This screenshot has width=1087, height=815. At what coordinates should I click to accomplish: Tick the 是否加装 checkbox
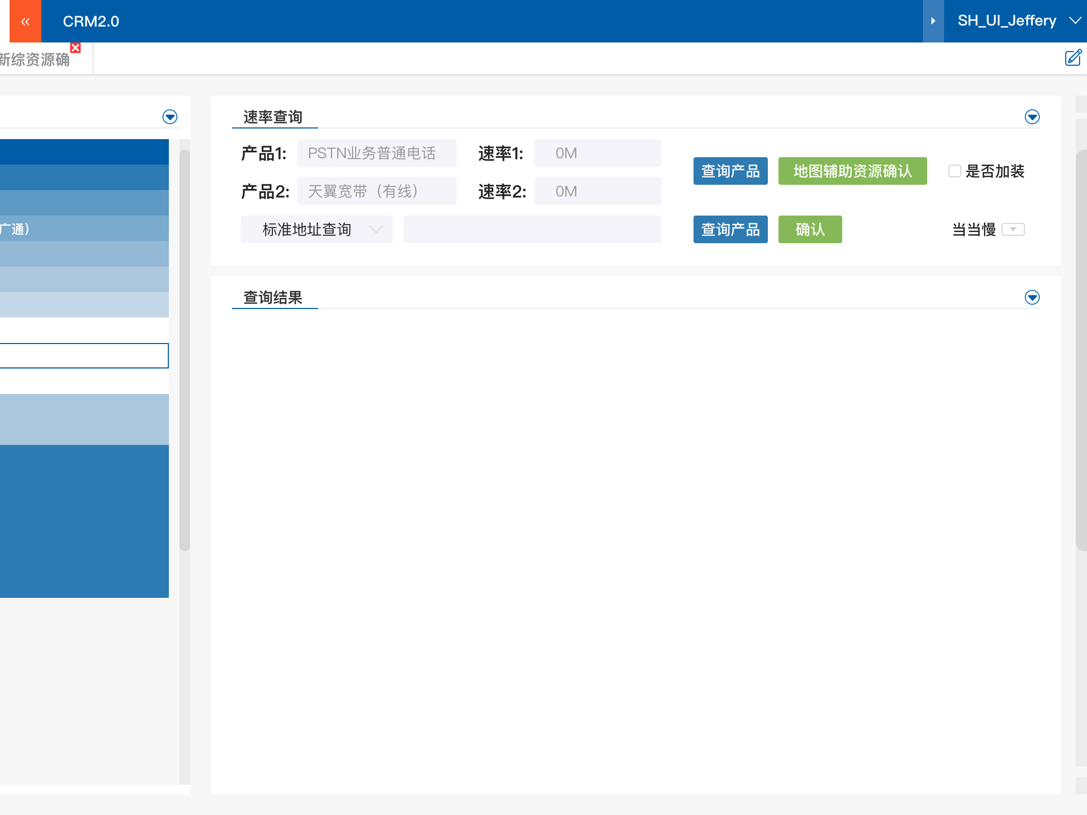click(x=954, y=171)
